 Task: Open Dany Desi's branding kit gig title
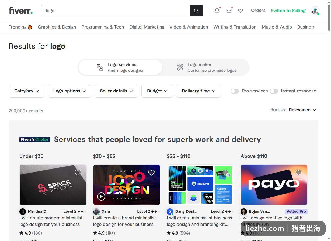pyautogui.click(x=199, y=221)
